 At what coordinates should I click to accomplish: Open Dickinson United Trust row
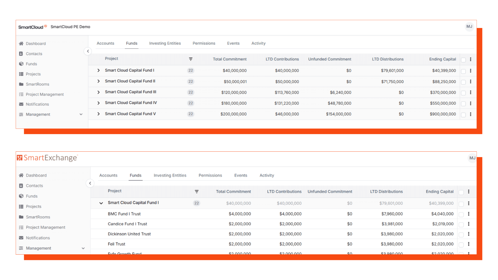coord(129,234)
